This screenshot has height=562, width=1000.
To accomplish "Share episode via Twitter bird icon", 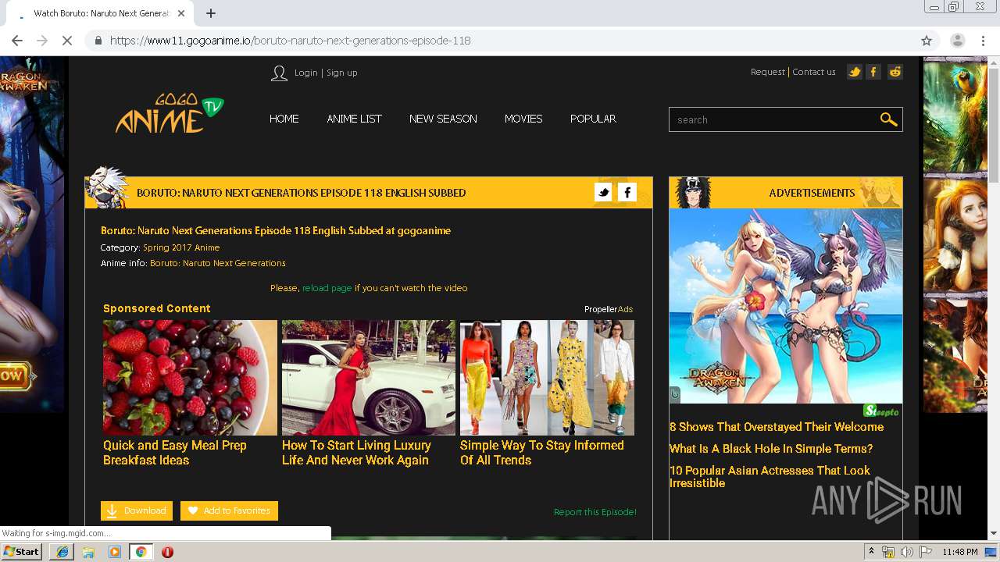I will coord(603,192).
